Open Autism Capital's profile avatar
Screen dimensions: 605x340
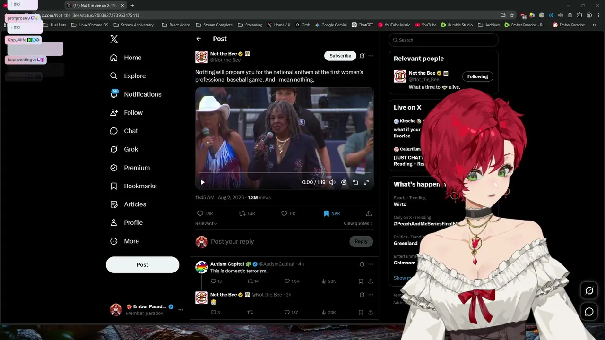point(202,267)
